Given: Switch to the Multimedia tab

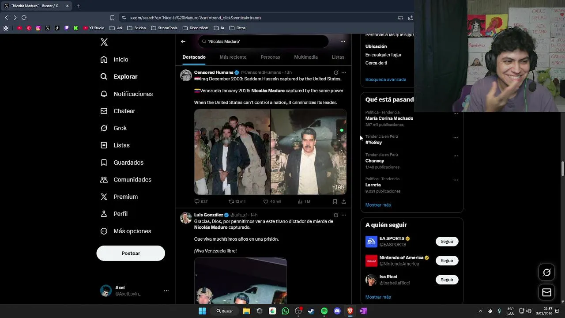Looking at the screenshot, I should click(x=306, y=57).
